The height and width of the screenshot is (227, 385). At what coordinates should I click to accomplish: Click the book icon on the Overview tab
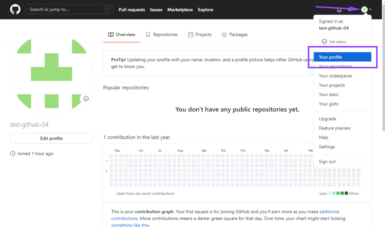pos(111,35)
